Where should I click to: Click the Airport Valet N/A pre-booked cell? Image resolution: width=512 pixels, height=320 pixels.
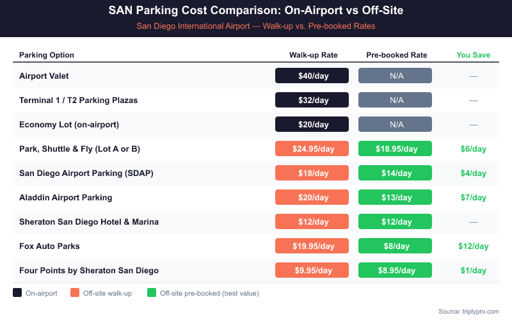click(x=395, y=76)
